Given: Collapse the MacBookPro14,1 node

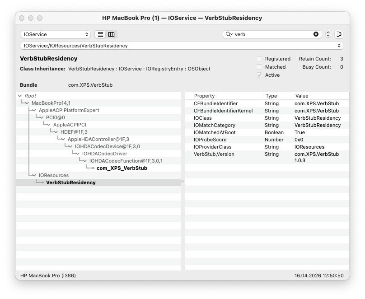Looking at the screenshot, I should coord(27,103).
